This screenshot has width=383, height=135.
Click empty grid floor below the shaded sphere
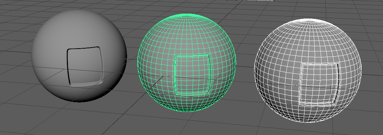point(81,119)
